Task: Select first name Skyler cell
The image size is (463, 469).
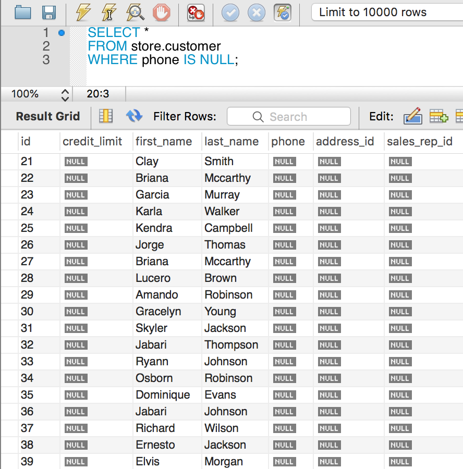Action: coord(167,328)
